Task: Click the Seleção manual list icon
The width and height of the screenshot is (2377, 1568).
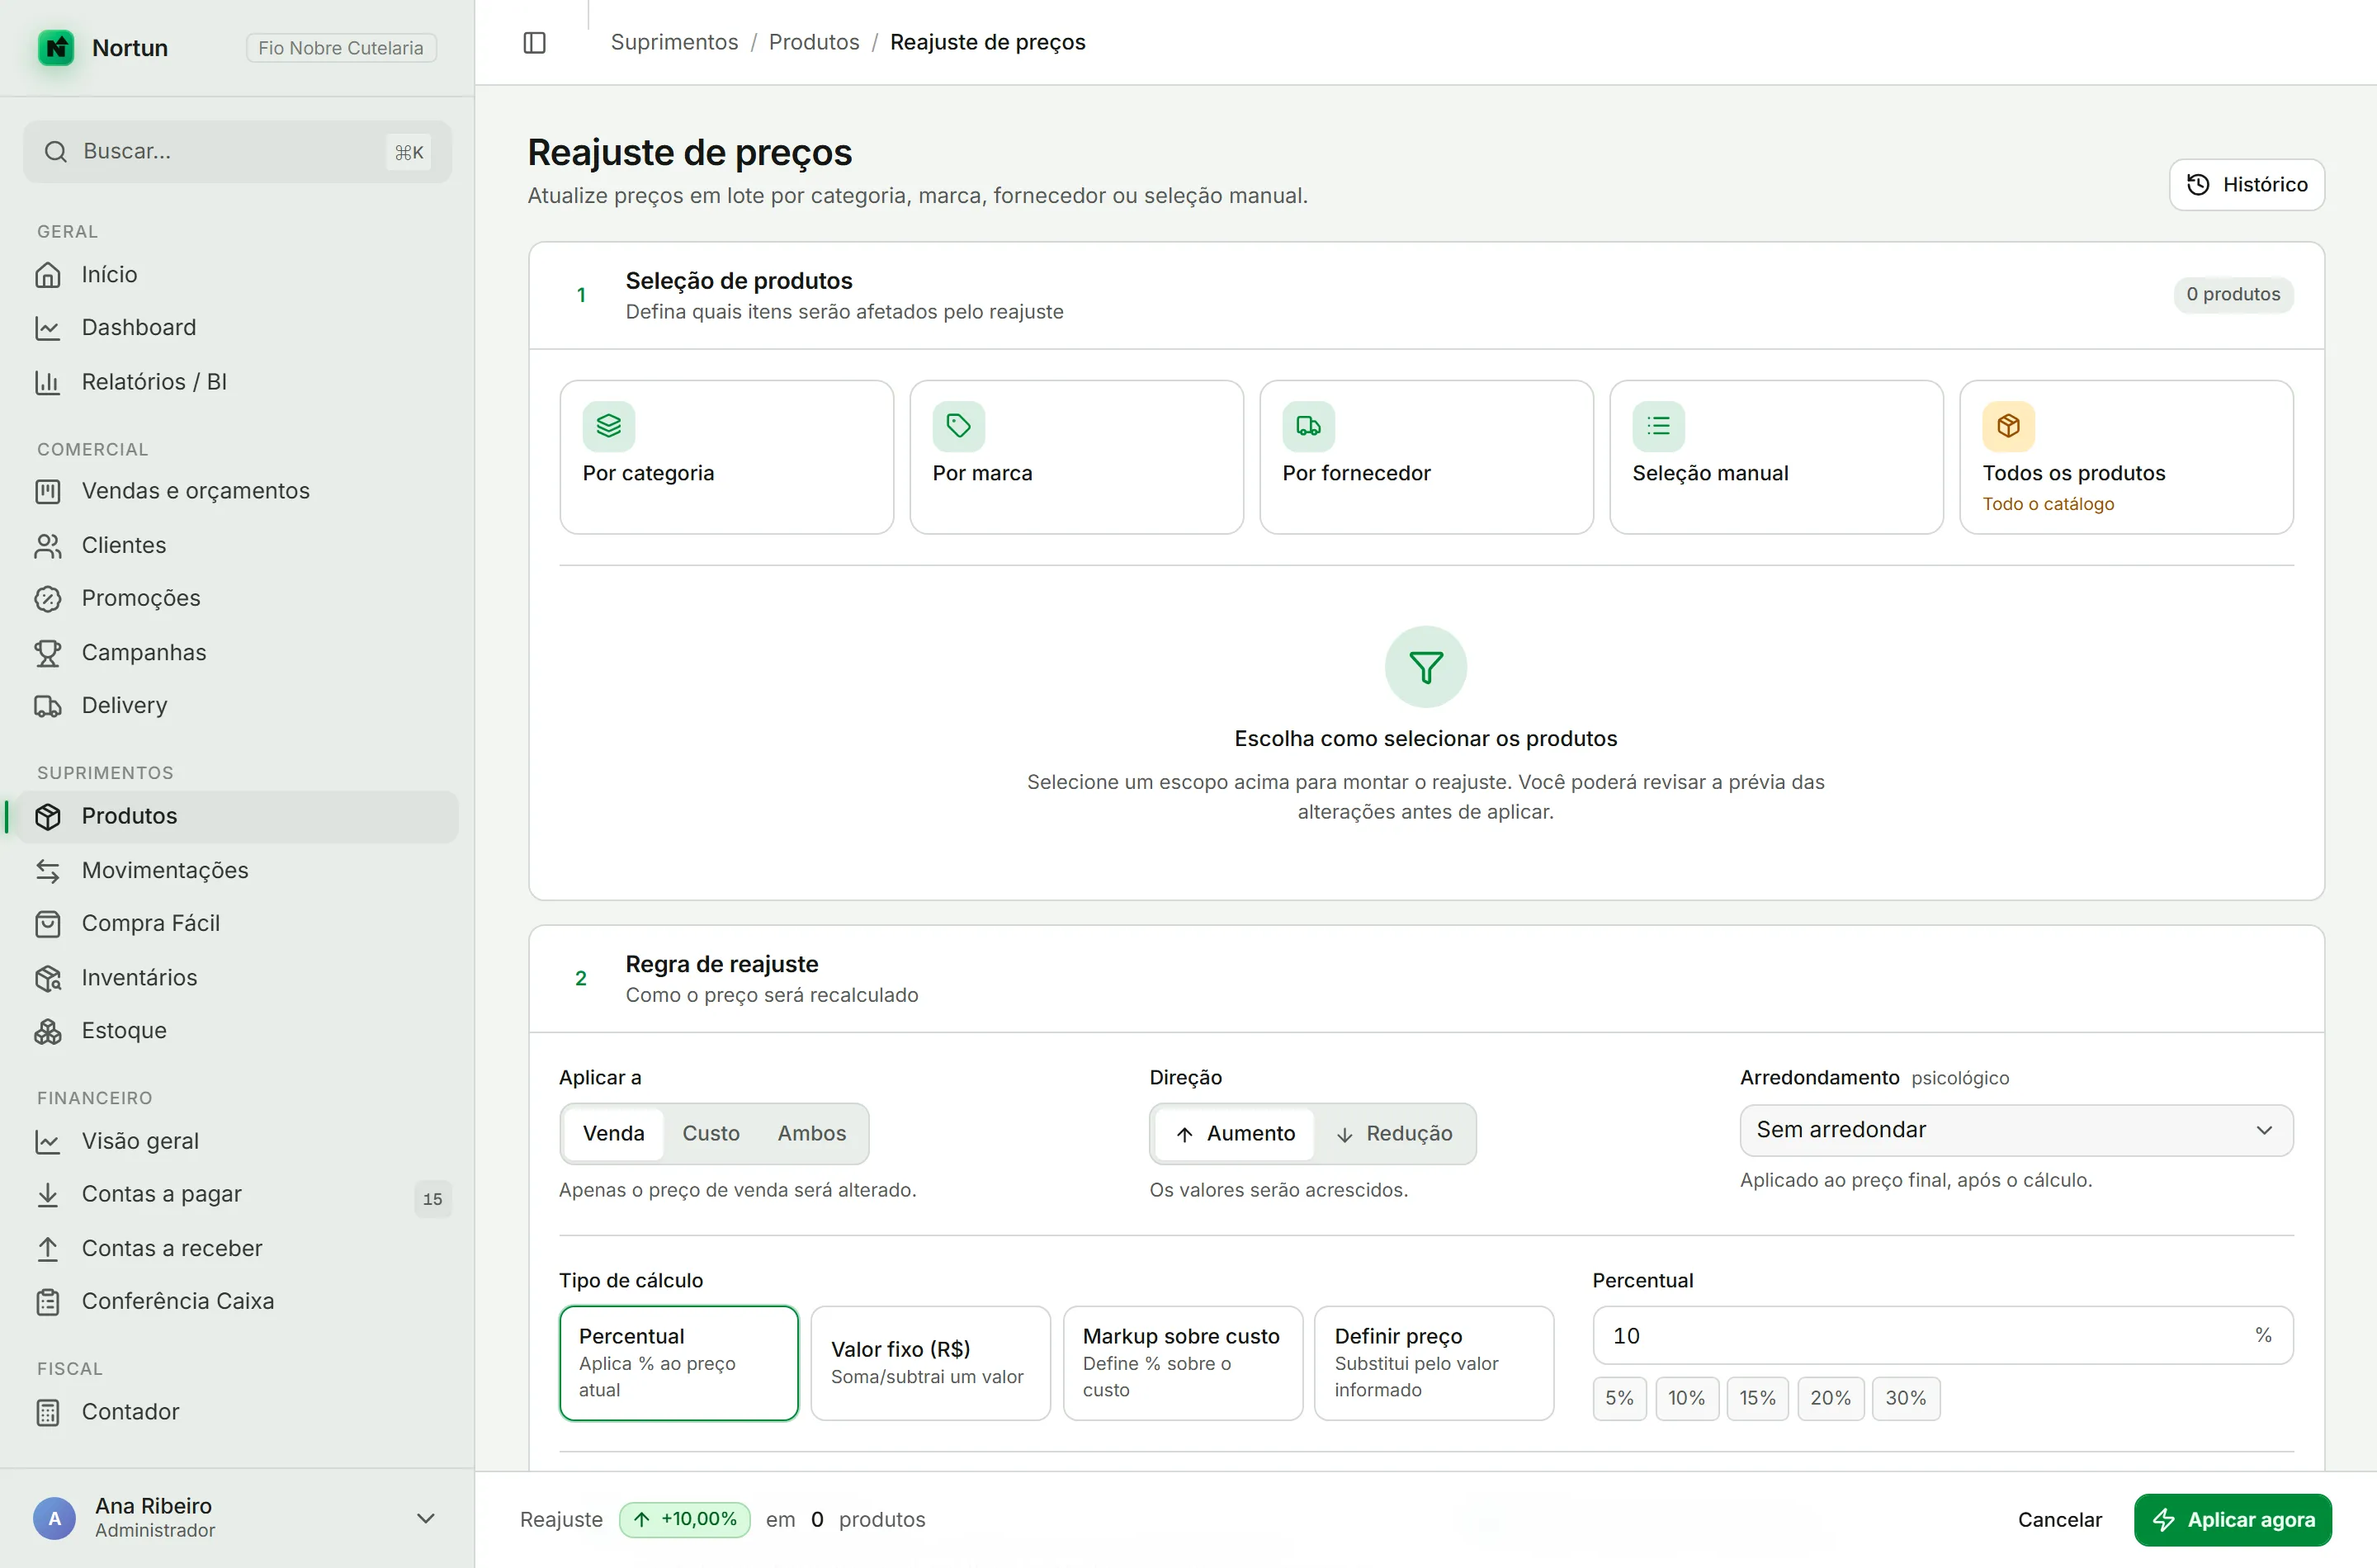Action: [x=1659, y=426]
